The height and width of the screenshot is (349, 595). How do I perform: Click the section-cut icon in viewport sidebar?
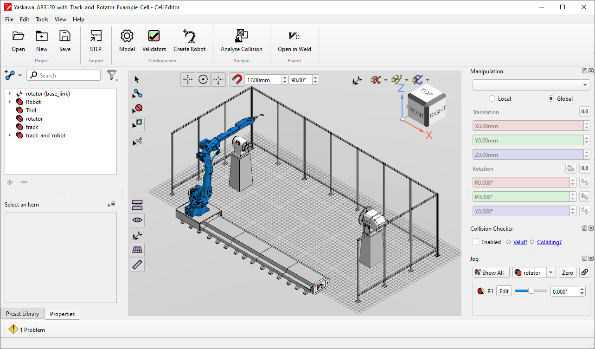137,205
